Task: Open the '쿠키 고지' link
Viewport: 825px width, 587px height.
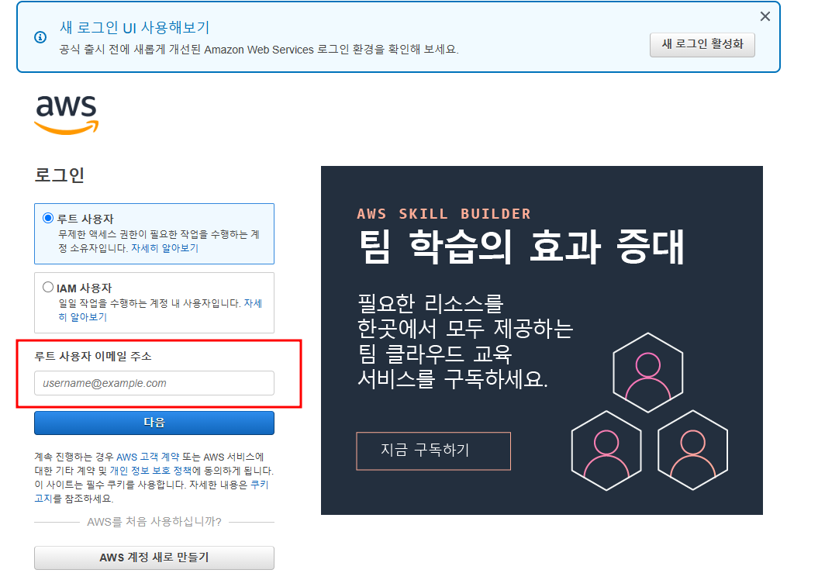Action: coord(260,485)
